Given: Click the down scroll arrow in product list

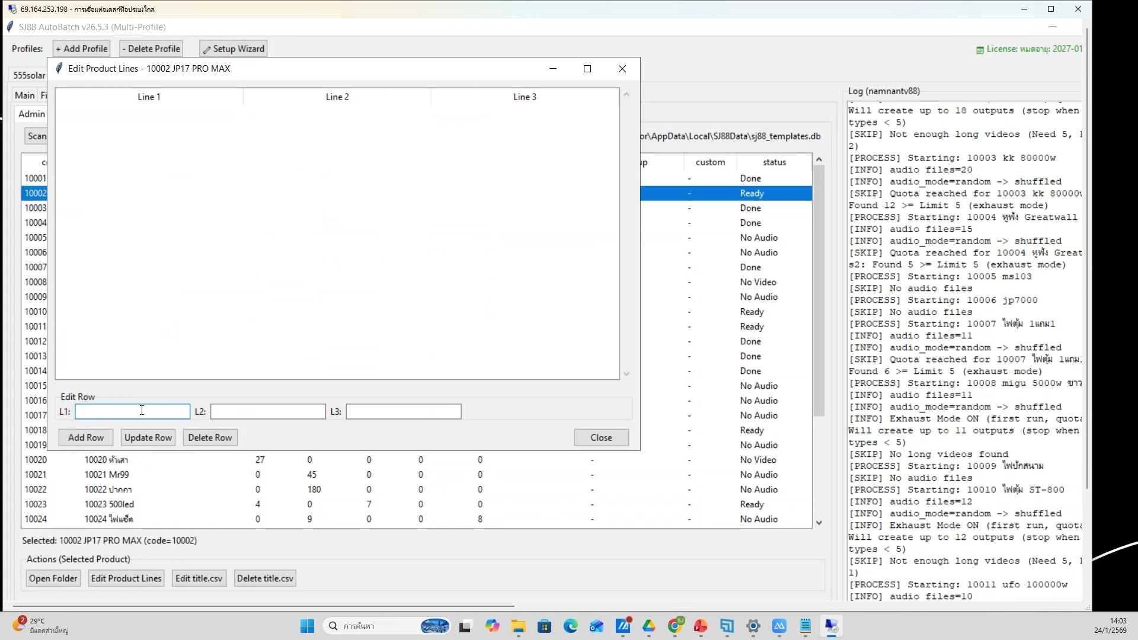Looking at the screenshot, I should (820, 522).
